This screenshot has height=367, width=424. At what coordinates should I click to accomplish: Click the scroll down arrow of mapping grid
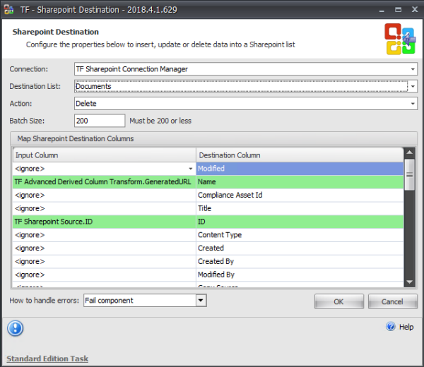pos(409,282)
